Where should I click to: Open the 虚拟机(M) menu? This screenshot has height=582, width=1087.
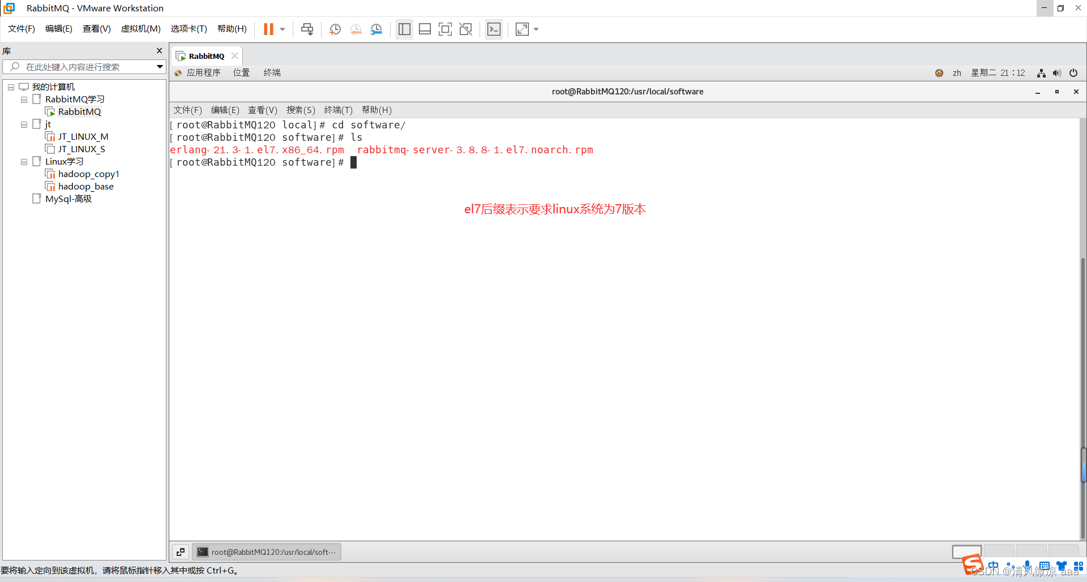point(141,29)
